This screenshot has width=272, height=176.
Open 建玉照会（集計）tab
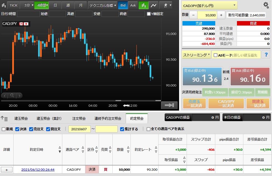pyautogui.click(x=49, y=119)
